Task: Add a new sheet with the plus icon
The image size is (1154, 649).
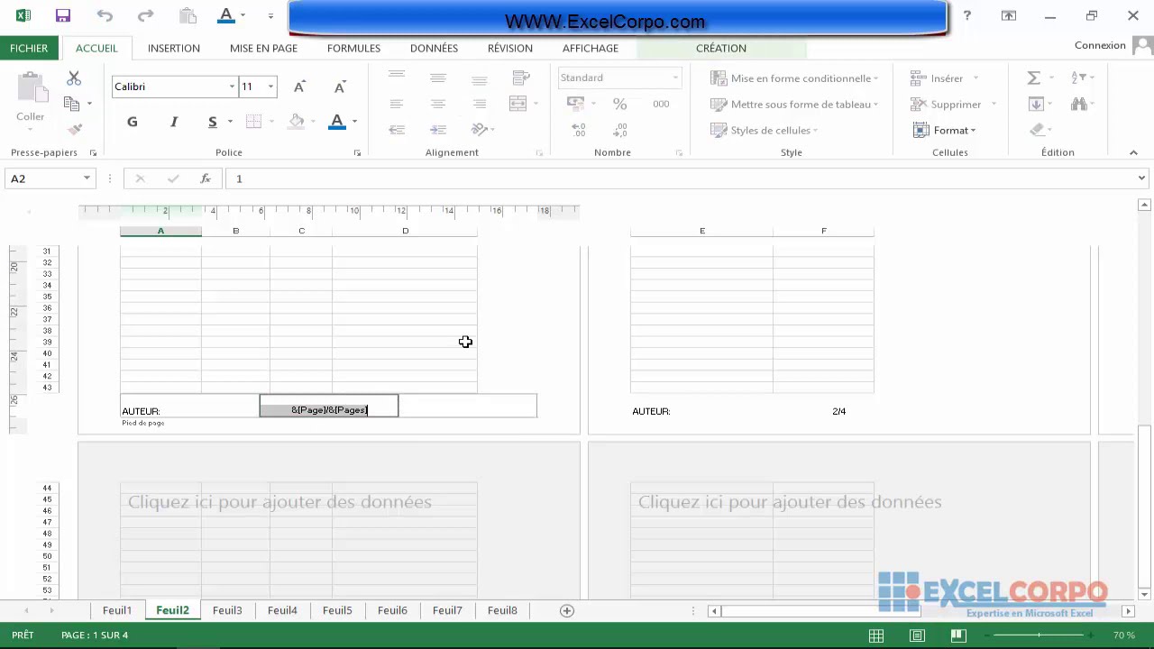Action: tap(567, 610)
